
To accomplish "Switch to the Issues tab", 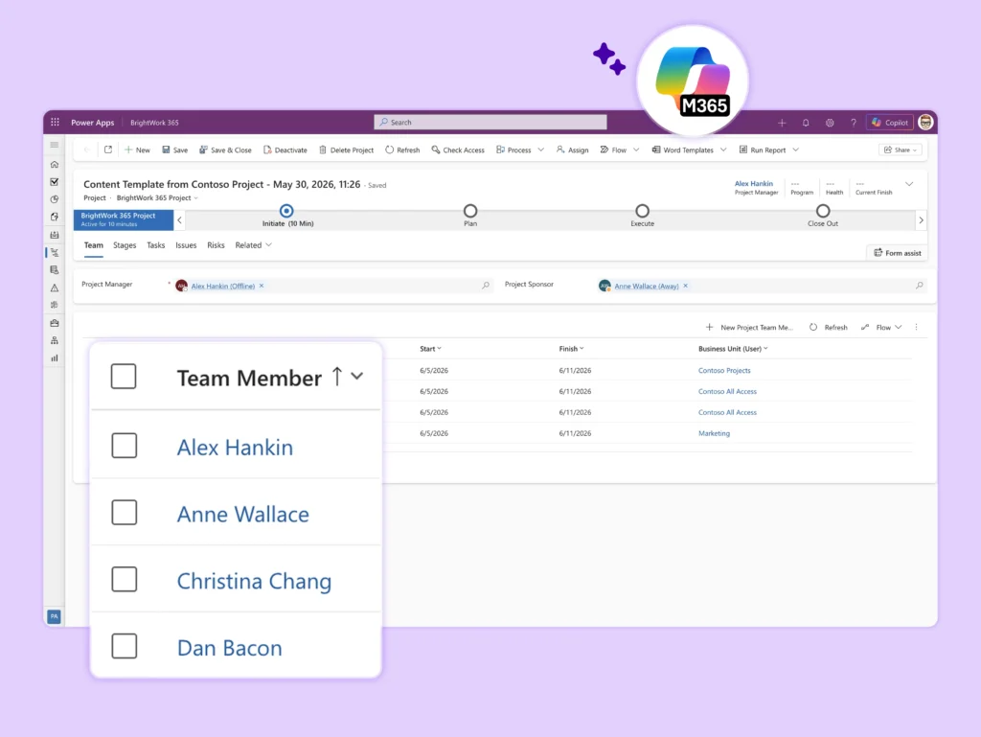I will pos(186,245).
